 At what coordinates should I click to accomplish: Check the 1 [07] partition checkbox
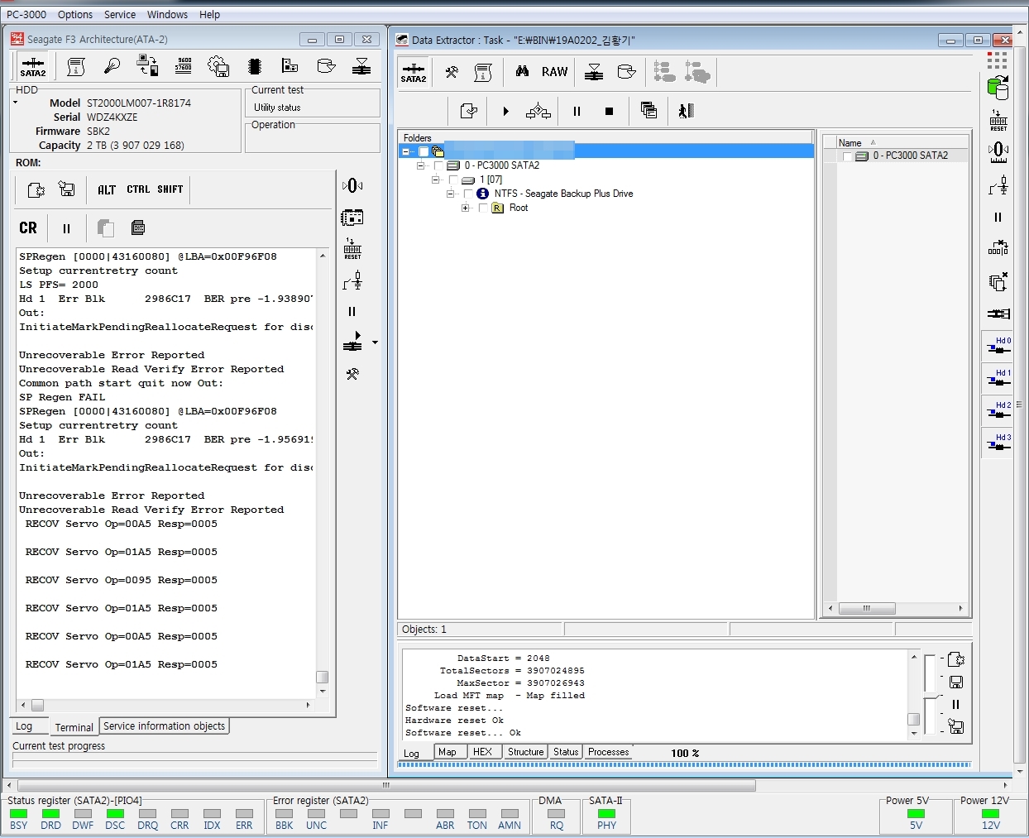(453, 180)
